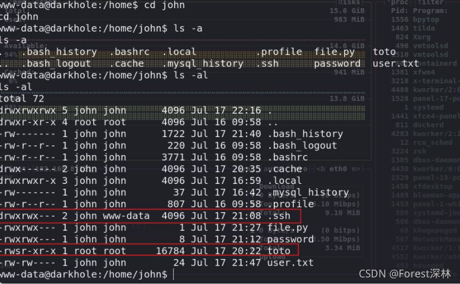This screenshot has height=284, width=460.
Task: Select .bash_logout in the ls -a output
Action: [x=56, y=64]
